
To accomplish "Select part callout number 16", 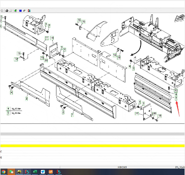I will pyautogui.click(x=79, y=20).
